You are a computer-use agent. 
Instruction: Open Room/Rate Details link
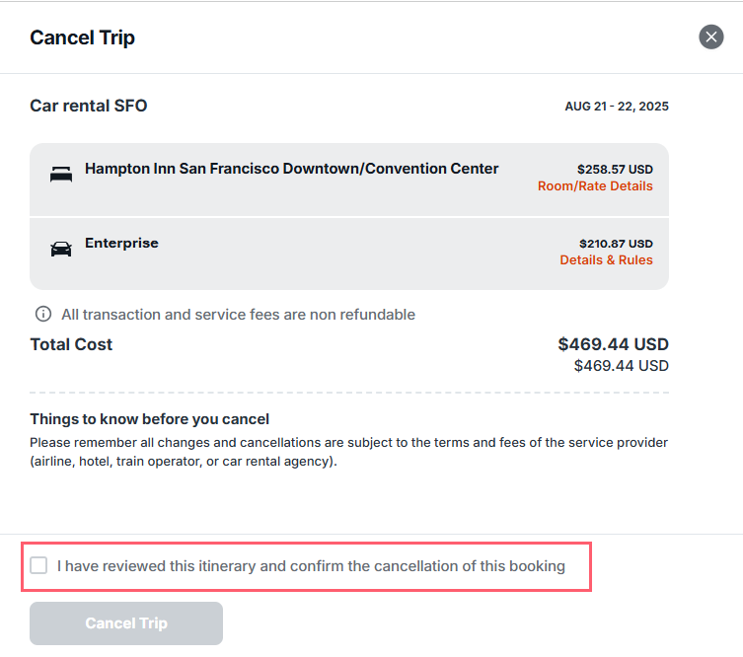coord(595,186)
